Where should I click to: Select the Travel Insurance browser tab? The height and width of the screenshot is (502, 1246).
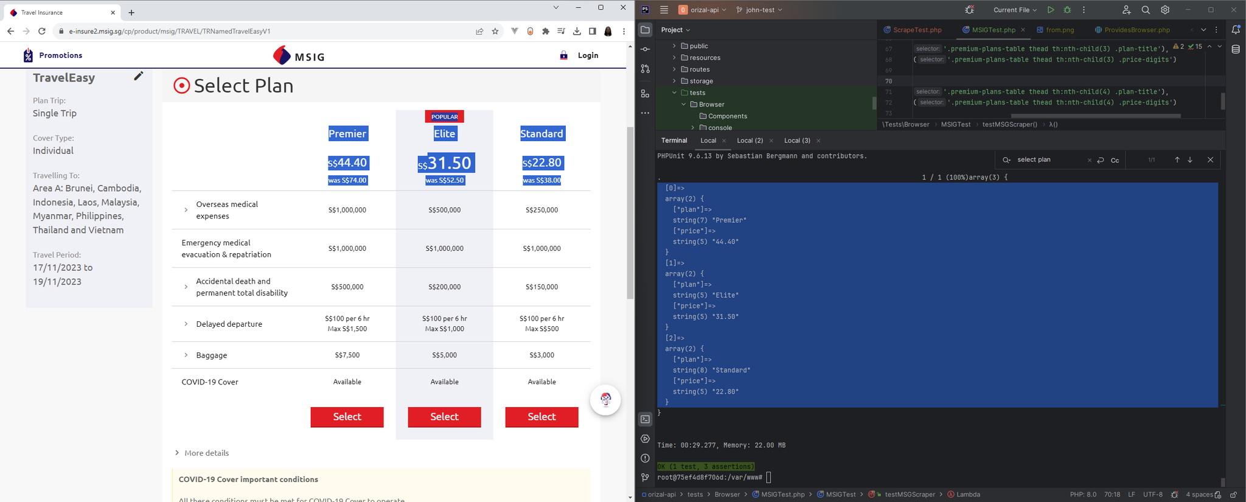(61, 12)
